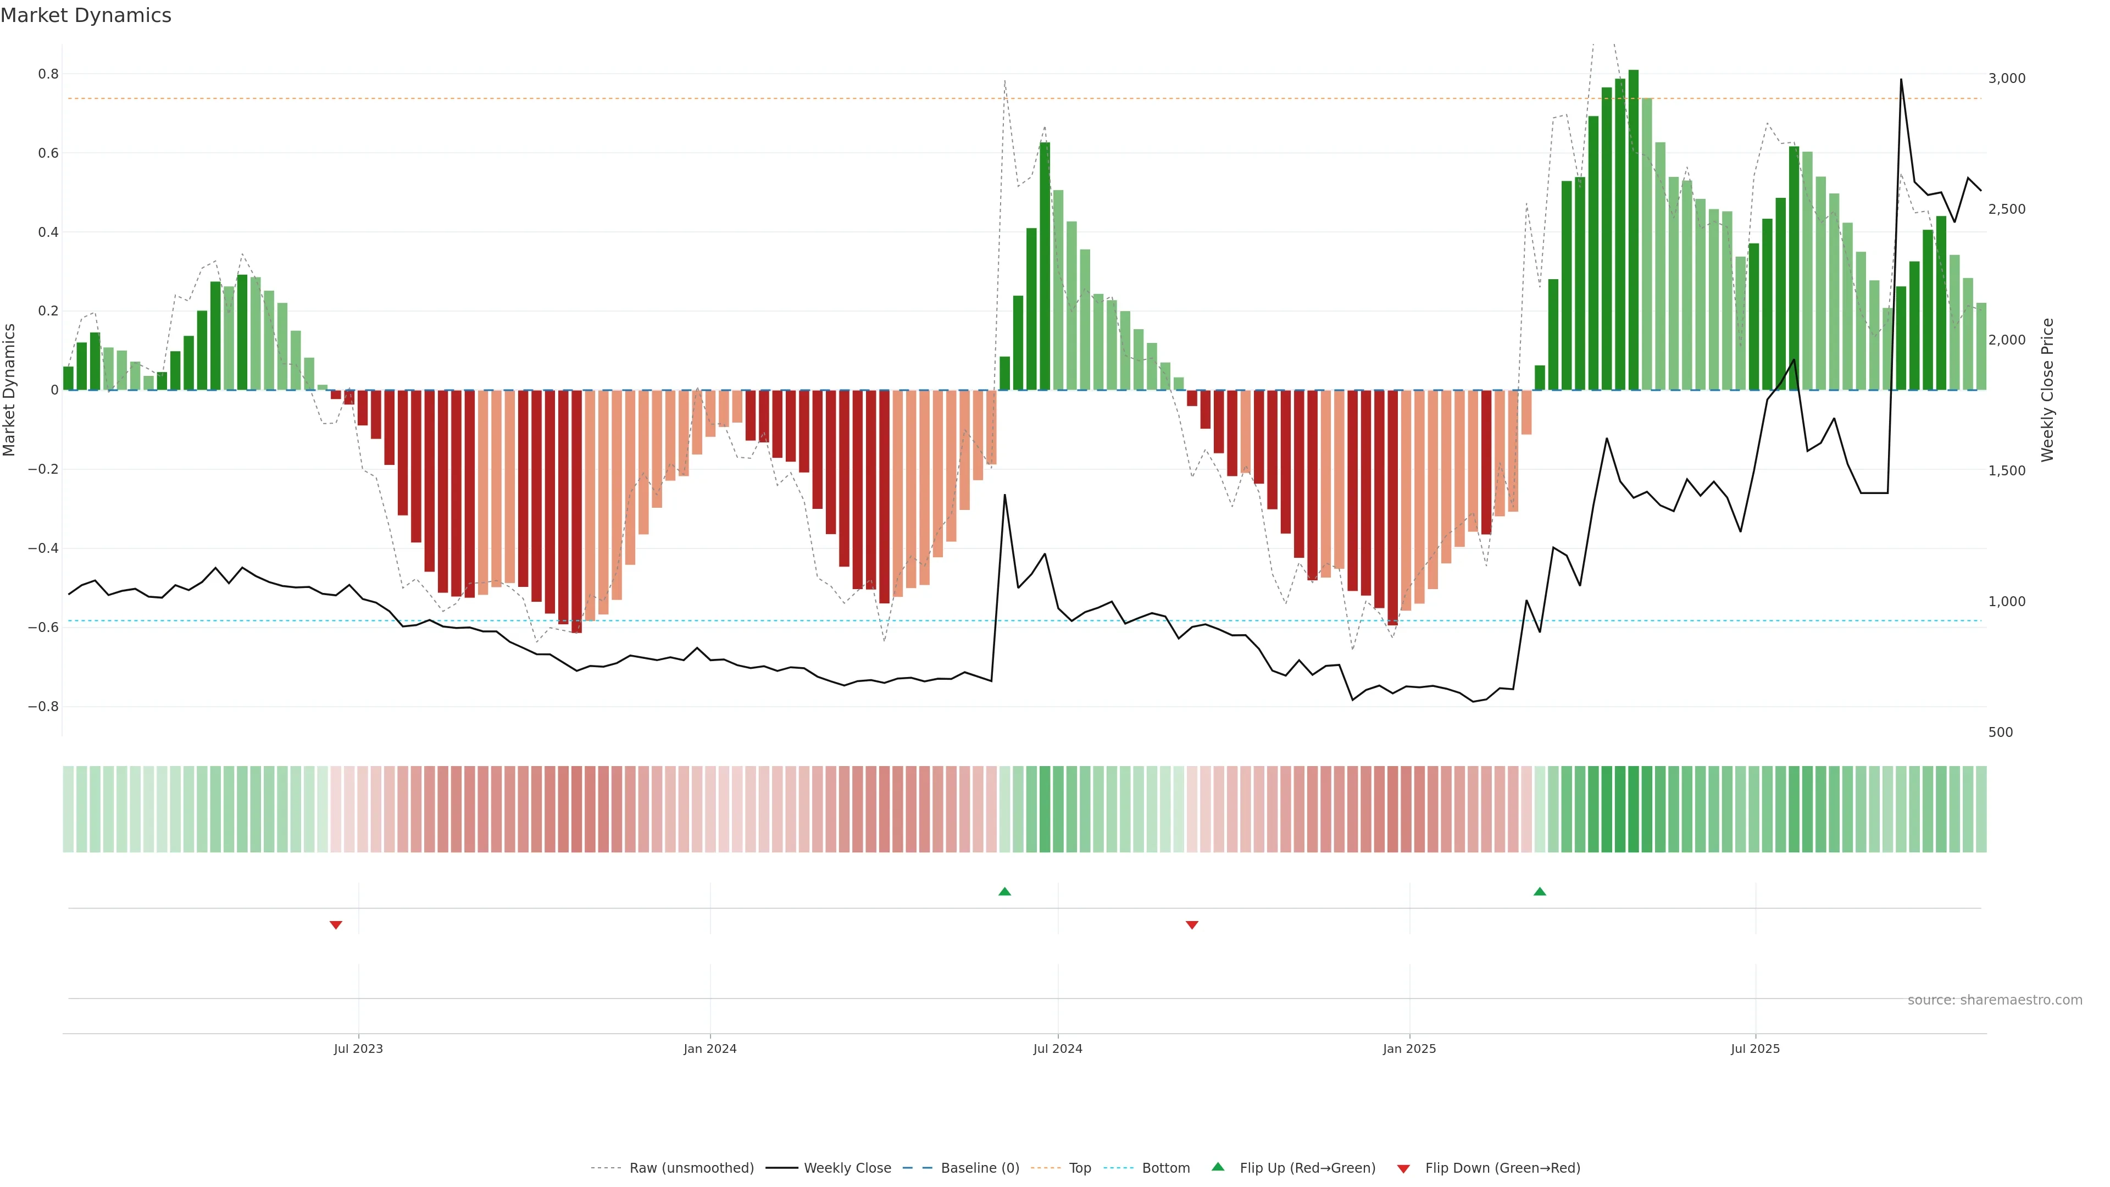
Task: Click the Jul 2025 axis label
Action: pos(1754,1049)
